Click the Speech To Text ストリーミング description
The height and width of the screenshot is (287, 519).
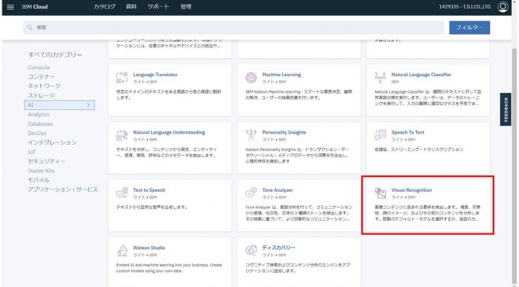(419, 149)
